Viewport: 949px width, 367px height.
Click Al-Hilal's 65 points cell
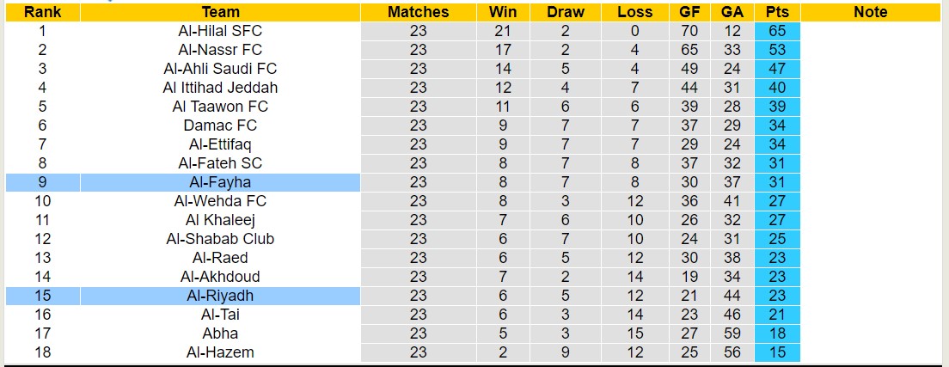pyautogui.click(x=777, y=31)
